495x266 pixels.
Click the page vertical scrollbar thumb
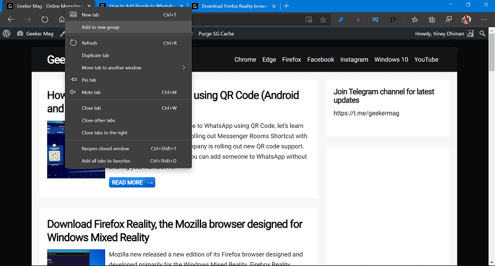(x=491, y=52)
